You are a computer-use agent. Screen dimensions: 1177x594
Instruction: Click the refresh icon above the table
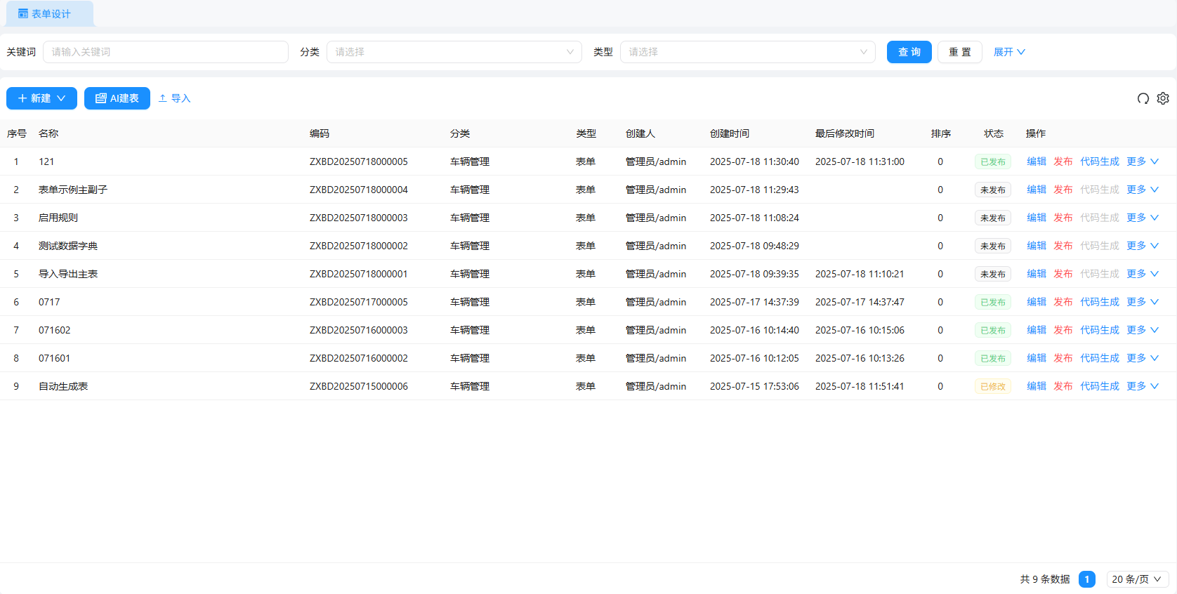click(1143, 98)
